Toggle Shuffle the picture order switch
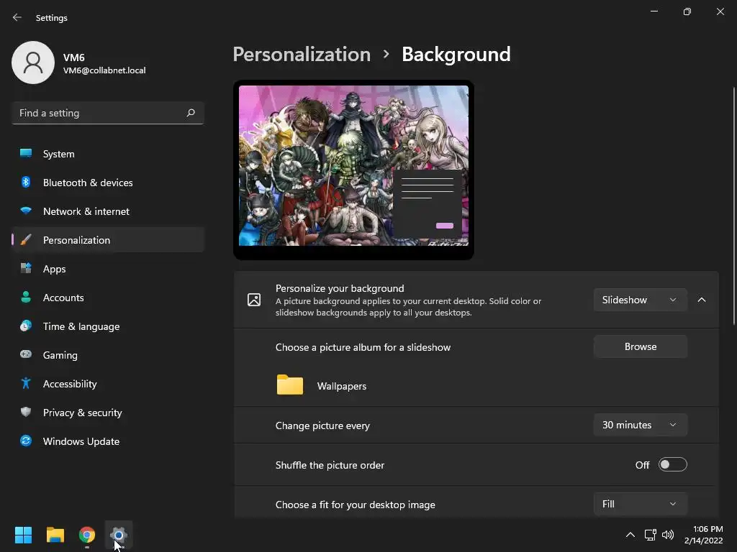The image size is (737, 552). 673,465
